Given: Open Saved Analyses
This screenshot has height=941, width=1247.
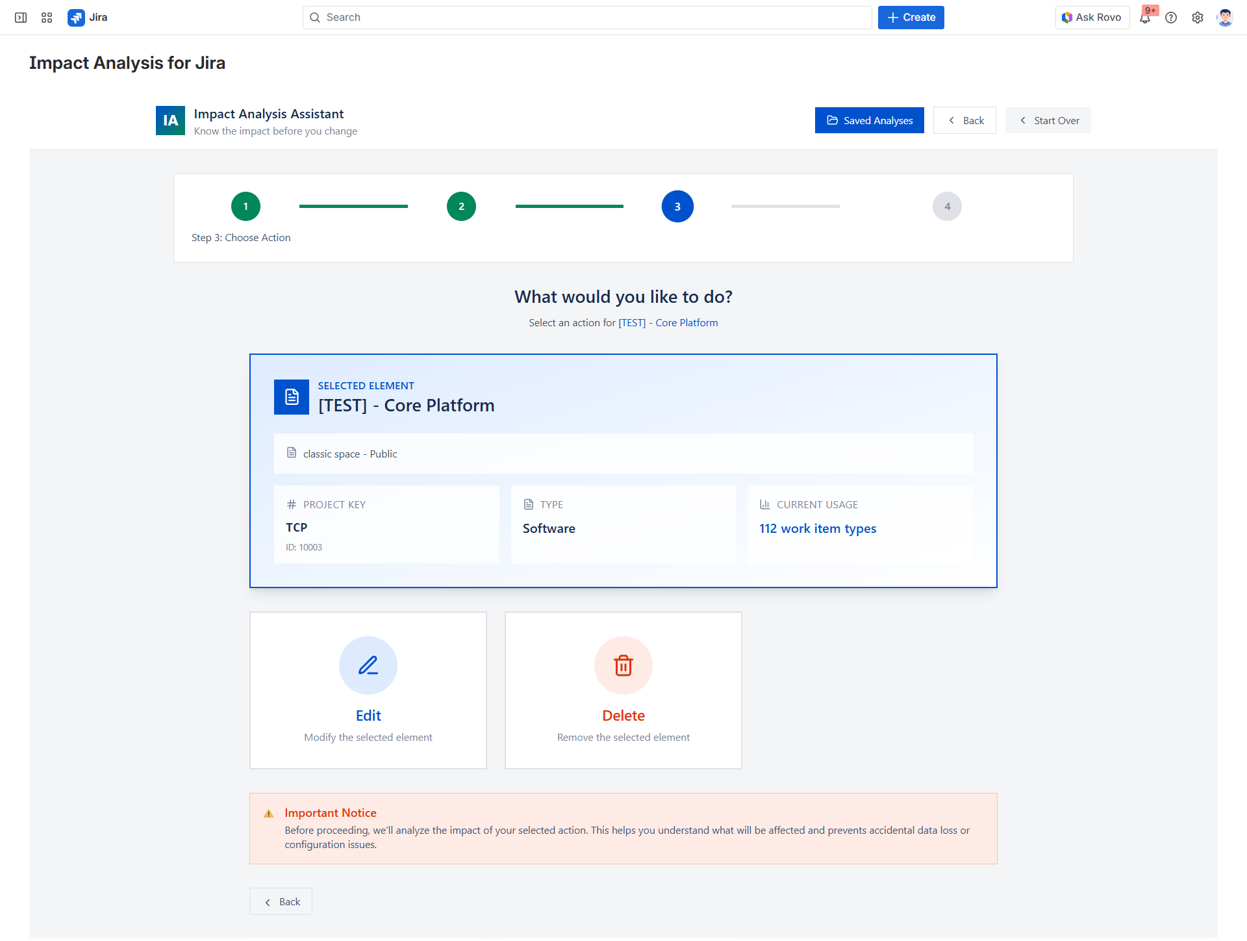Looking at the screenshot, I should point(869,120).
